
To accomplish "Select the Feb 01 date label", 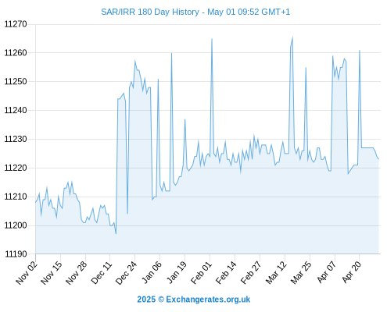I will (x=201, y=272).
